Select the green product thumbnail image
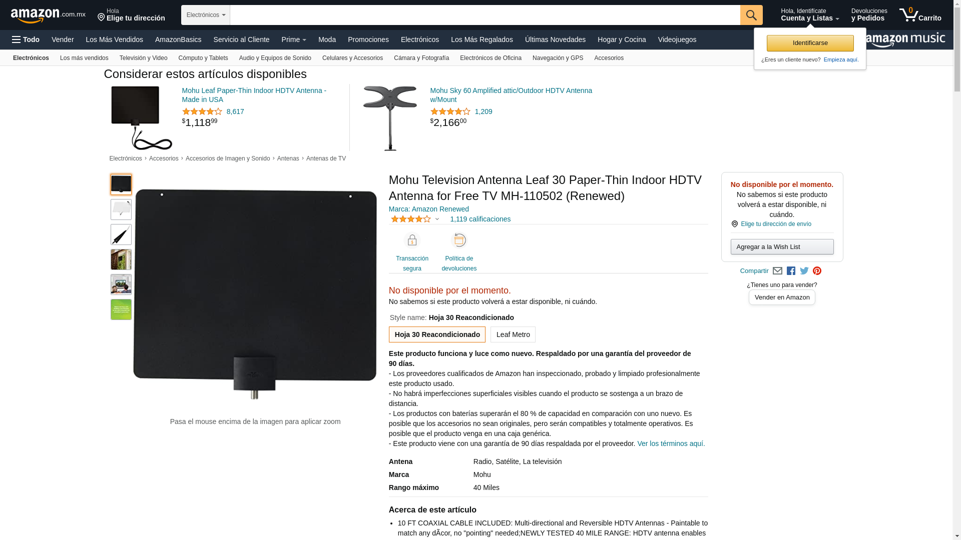961x540 pixels. tap(121, 309)
